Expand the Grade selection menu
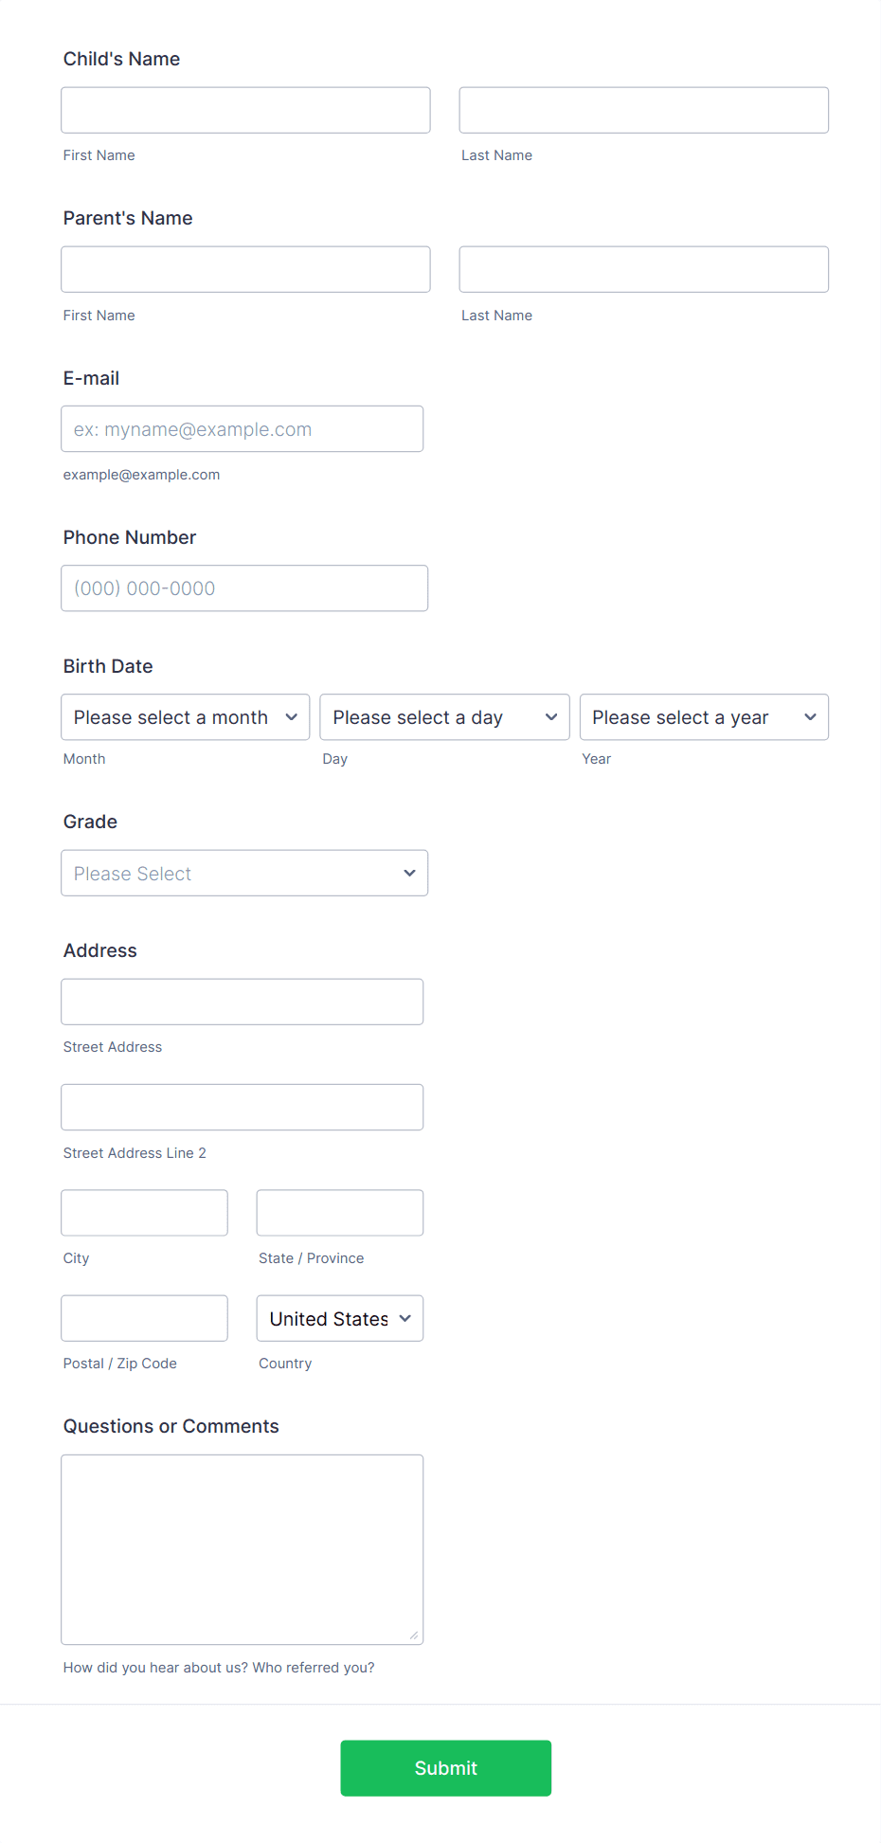881x1843 pixels. tap(243, 873)
